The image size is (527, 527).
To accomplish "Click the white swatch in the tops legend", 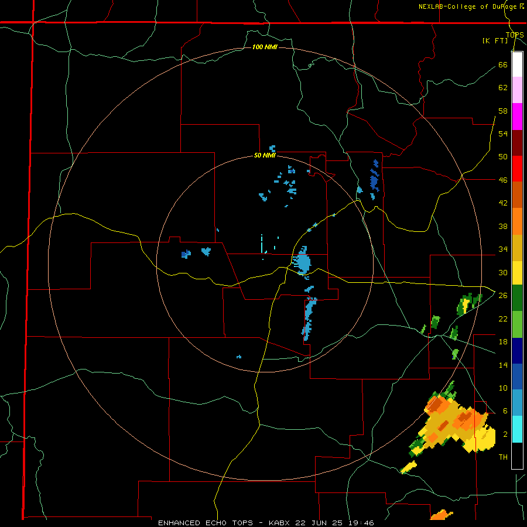I will coord(517,64).
